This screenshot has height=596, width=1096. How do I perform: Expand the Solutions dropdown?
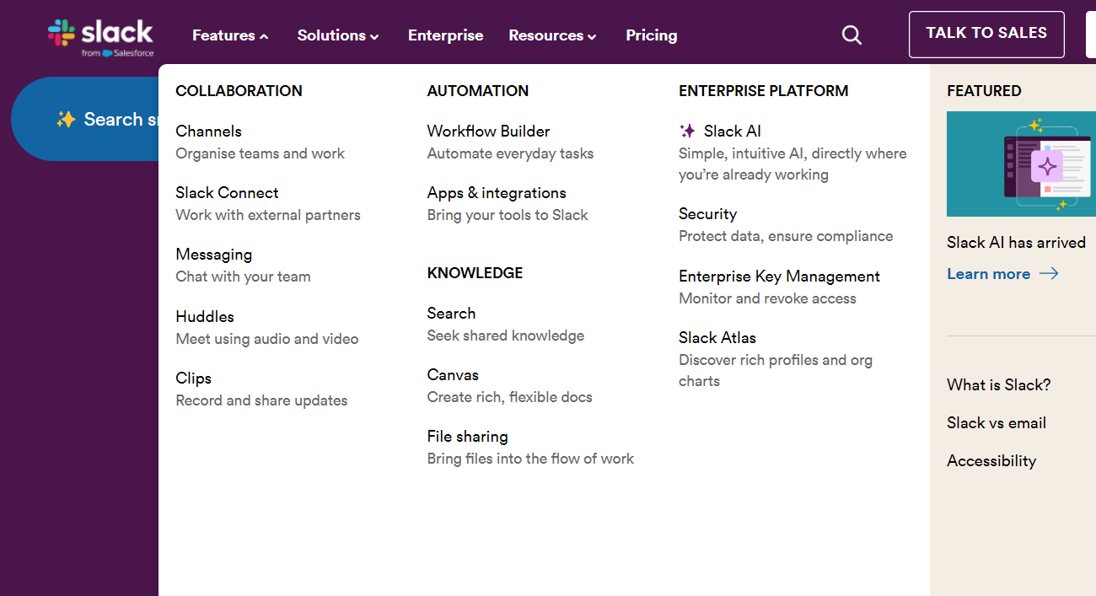pyautogui.click(x=338, y=35)
